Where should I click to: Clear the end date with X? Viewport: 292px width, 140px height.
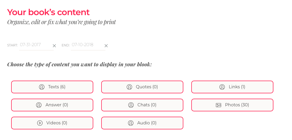coord(106,46)
